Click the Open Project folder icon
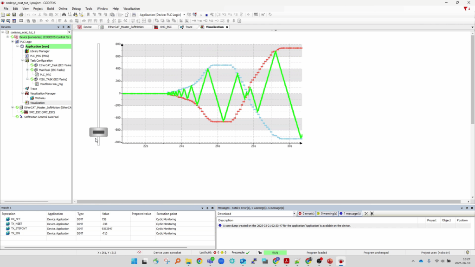475x267 pixels. point(8,14)
